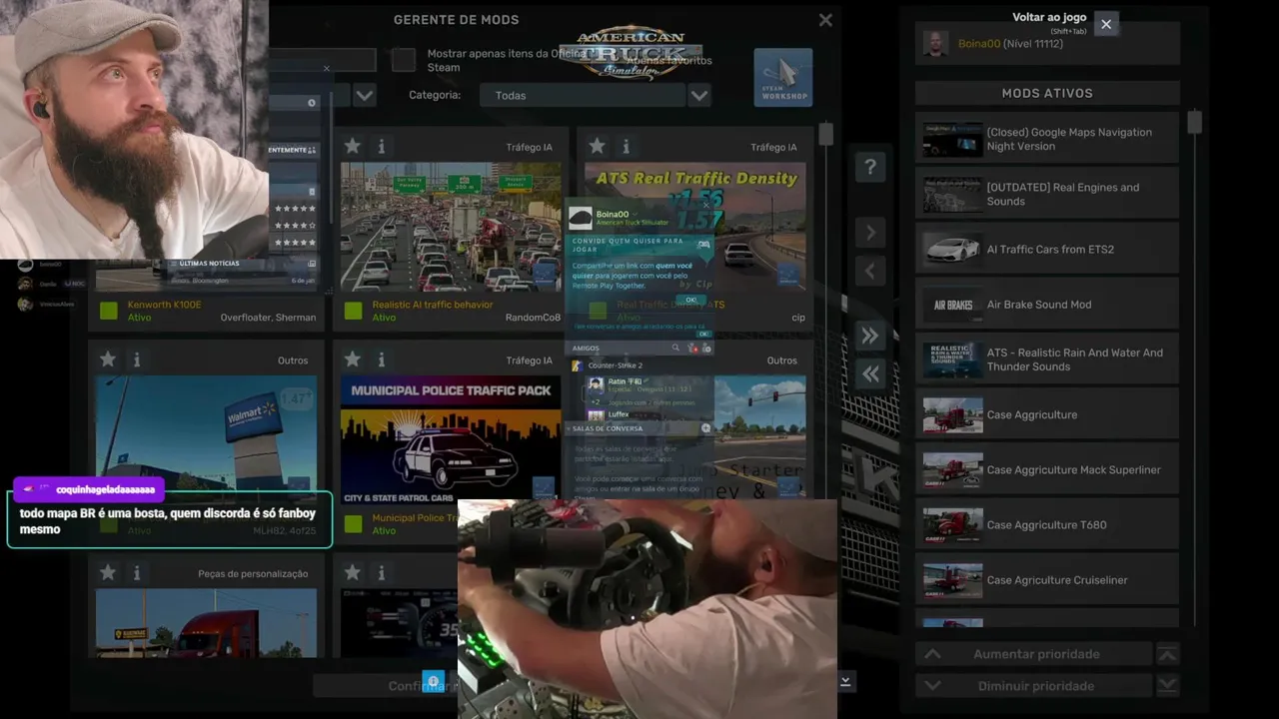Click the help question mark button
The width and height of the screenshot is (1279, 719).
870,167
